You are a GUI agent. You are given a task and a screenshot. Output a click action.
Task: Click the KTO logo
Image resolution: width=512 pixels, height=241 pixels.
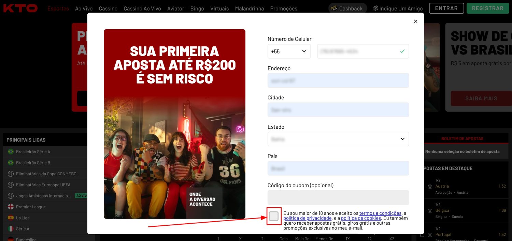coord(20,8)
